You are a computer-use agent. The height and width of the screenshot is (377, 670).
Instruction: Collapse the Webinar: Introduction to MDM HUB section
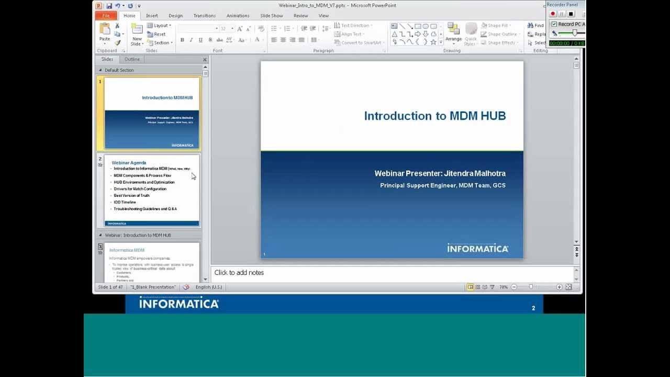(100, 235)
